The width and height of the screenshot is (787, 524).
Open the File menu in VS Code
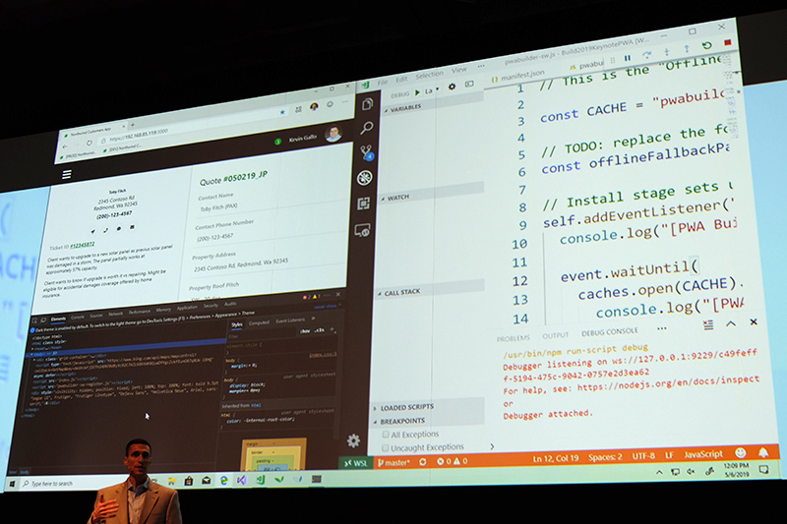(x=383, y=83)
